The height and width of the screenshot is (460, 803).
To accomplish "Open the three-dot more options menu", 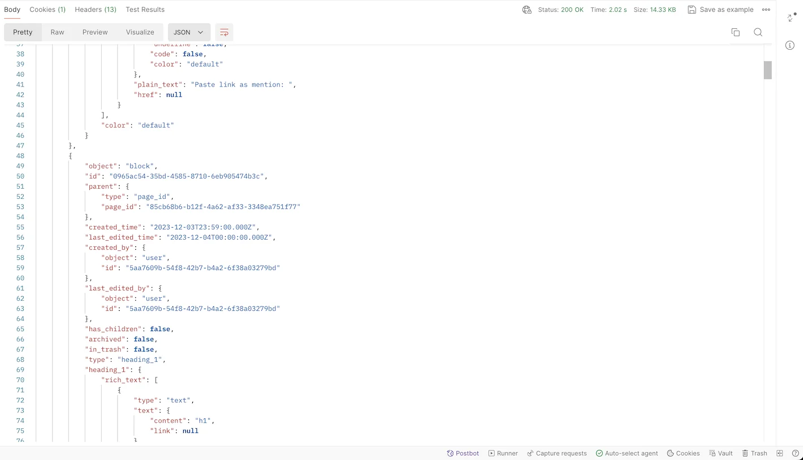I will pos(766,10).
